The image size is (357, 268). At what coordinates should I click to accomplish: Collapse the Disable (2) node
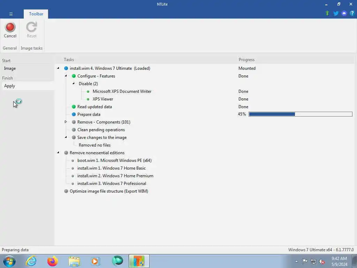tap(73, 83)
